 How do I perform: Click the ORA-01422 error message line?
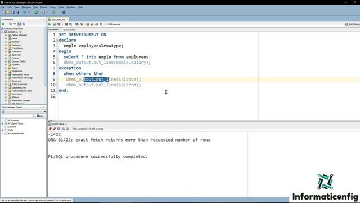click(129, 140)
